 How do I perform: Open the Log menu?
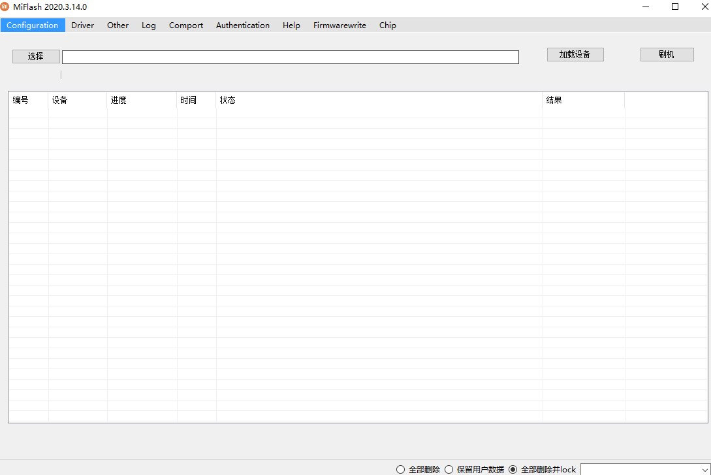coord(148,25)
